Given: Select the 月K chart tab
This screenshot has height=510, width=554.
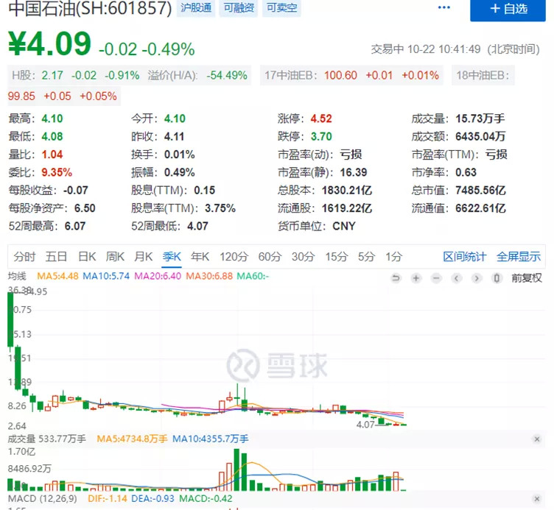Looking at the screenshot, I should pyautogui.click(x=144, y=257).
